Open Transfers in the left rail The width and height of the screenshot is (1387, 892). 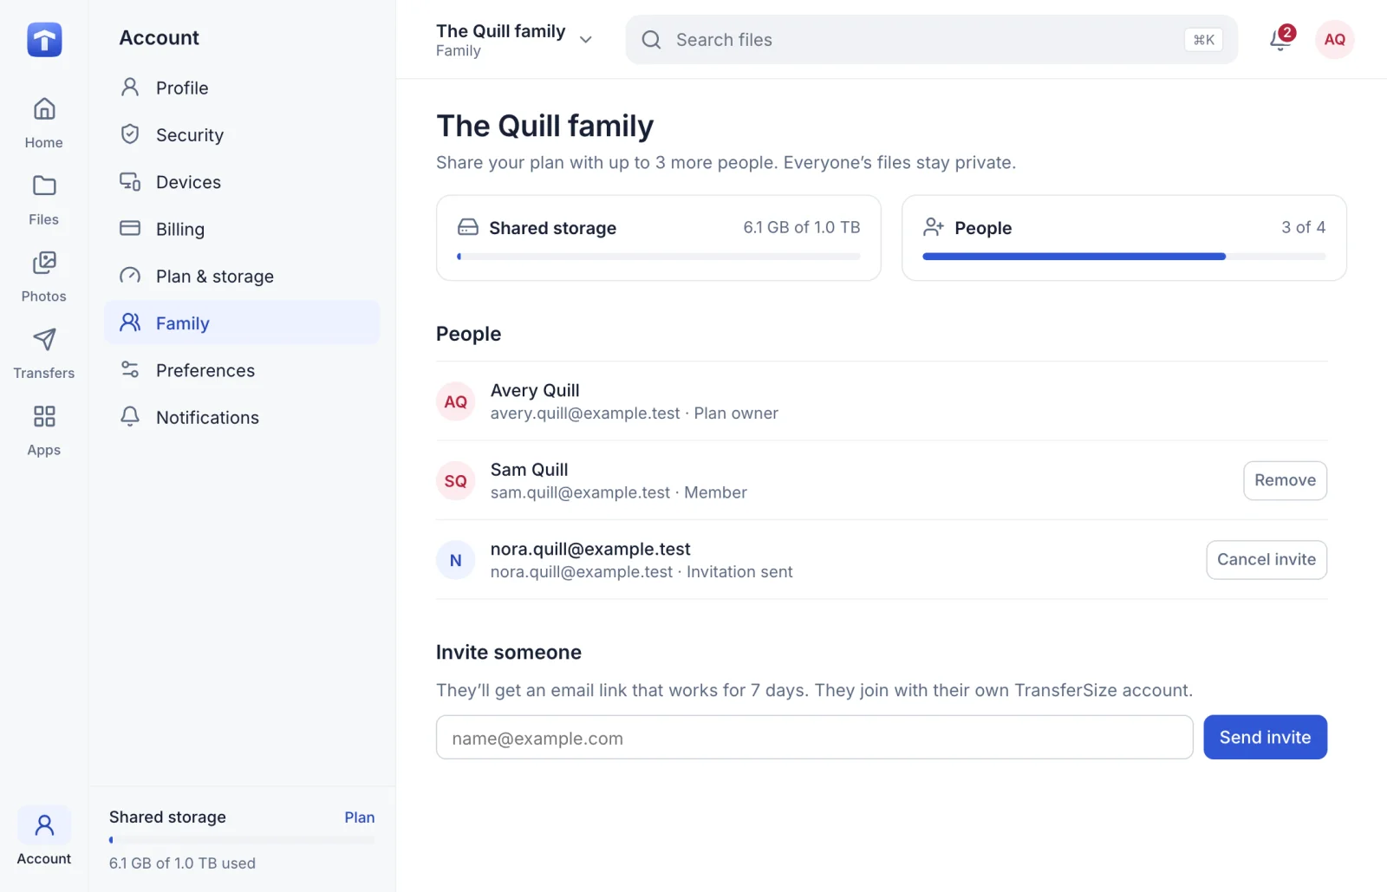click(44, 353)
